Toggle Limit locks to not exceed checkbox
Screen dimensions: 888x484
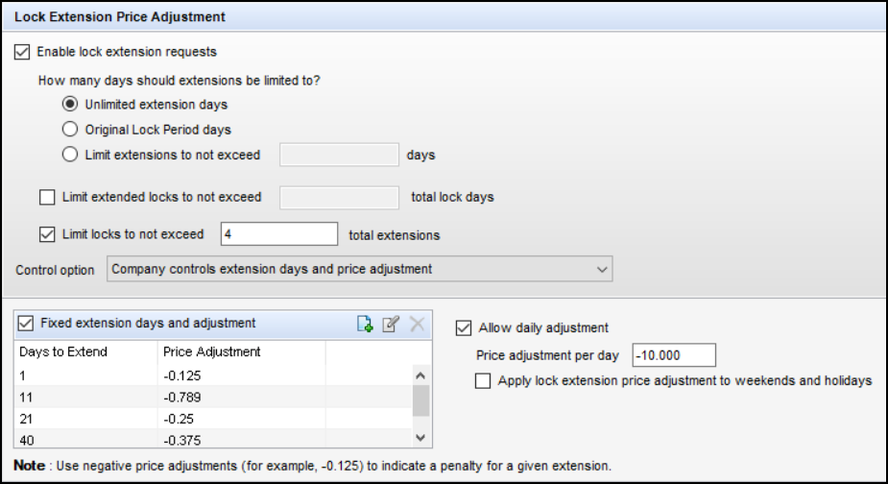point(47,234)
